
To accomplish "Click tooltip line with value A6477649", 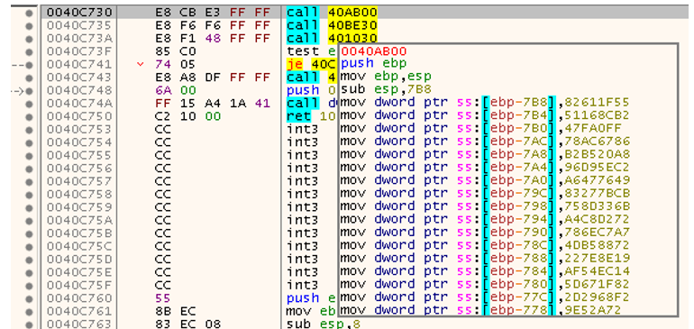I will 485,180.
